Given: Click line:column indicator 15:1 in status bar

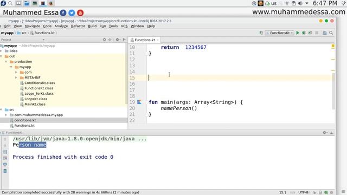Looking at the screenshot, I should coord(282,192).
